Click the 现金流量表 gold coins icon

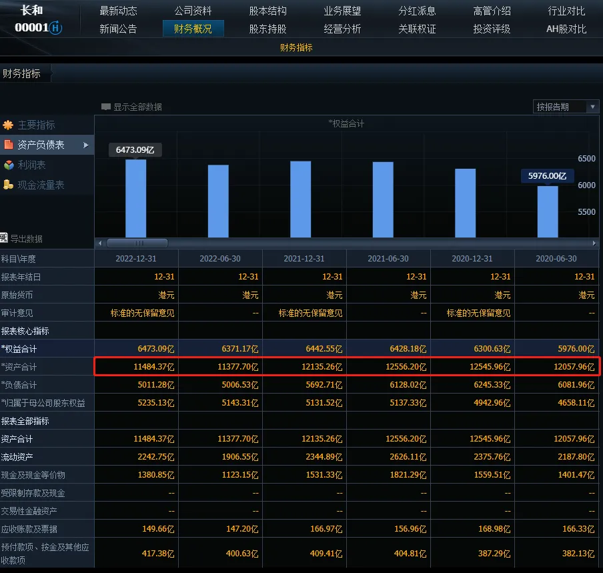8,185
